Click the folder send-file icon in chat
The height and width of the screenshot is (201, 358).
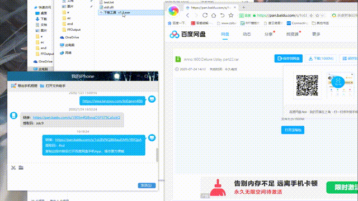tap(21, 168)
